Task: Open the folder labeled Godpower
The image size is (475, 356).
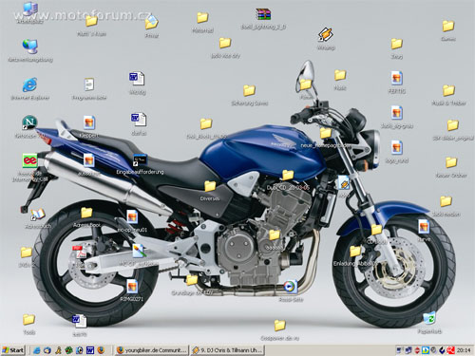Action: [x=279, y=326]
